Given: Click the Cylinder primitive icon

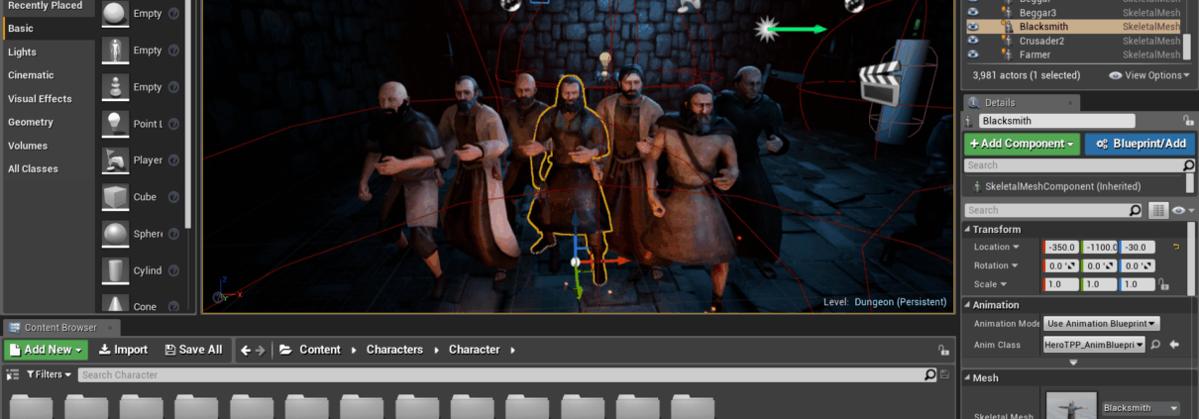Looking at the screenshot, I should pos(117,269).
